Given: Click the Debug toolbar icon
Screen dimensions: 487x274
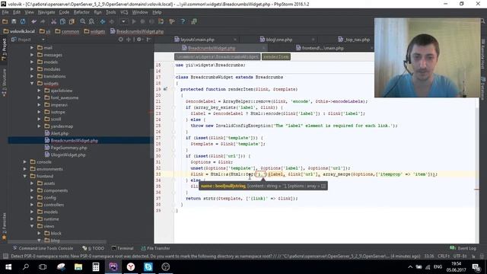Looking at the screenshot, I should pos(143,21).
